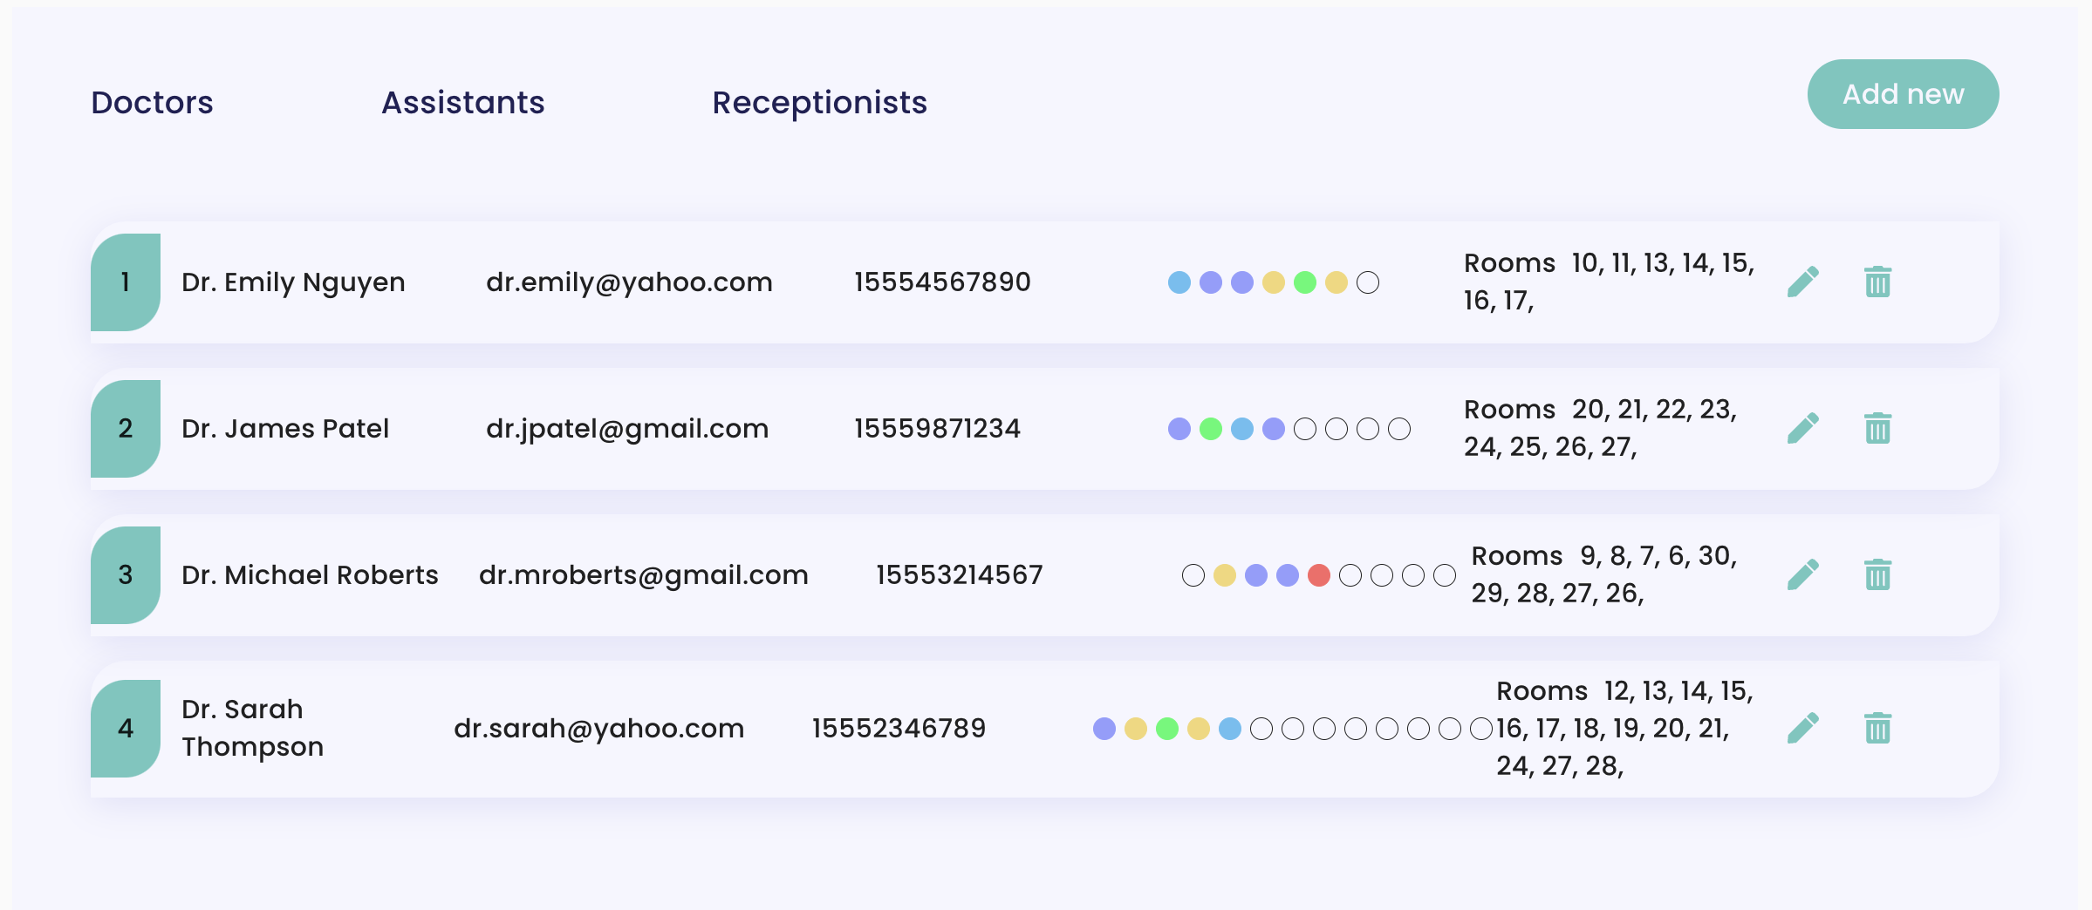Click green dot in Dr. James Patel's row

click(x=1211, y=429)
